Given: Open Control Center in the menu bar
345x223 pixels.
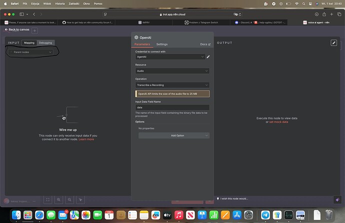Looking at the screenshot, I should (310, 3).
